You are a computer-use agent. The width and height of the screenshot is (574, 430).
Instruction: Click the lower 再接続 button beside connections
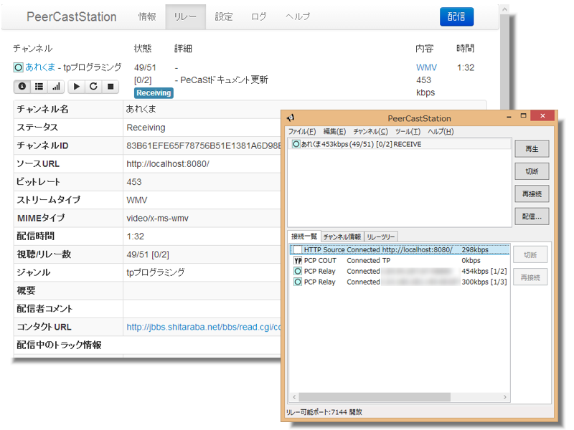click(530, 277)
